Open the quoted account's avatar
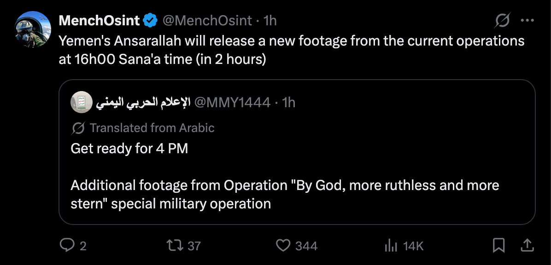This screenshot has height=265, width=551. click(81, 103)
